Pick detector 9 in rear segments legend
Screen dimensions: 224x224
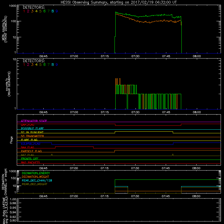point(57,65)
